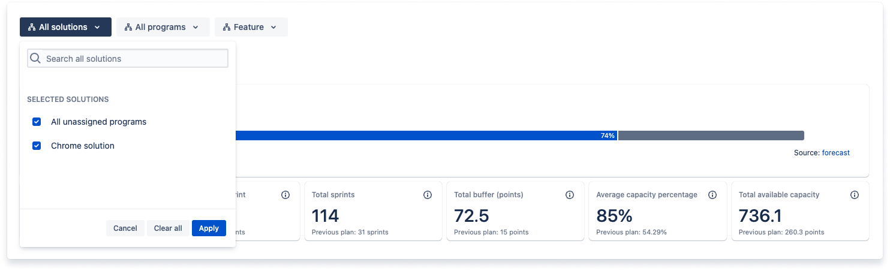Click info icon on Total sprints card
The image size is (890, 271).
coord(428,195)
